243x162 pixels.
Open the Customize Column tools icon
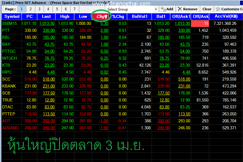click(x=218, y=9)
